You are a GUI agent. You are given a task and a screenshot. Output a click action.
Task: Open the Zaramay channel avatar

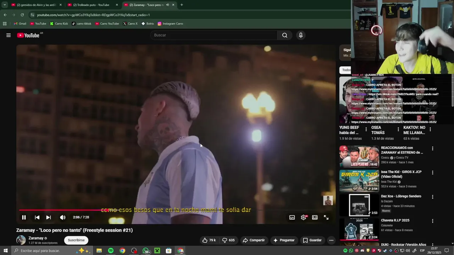point(21,240)
